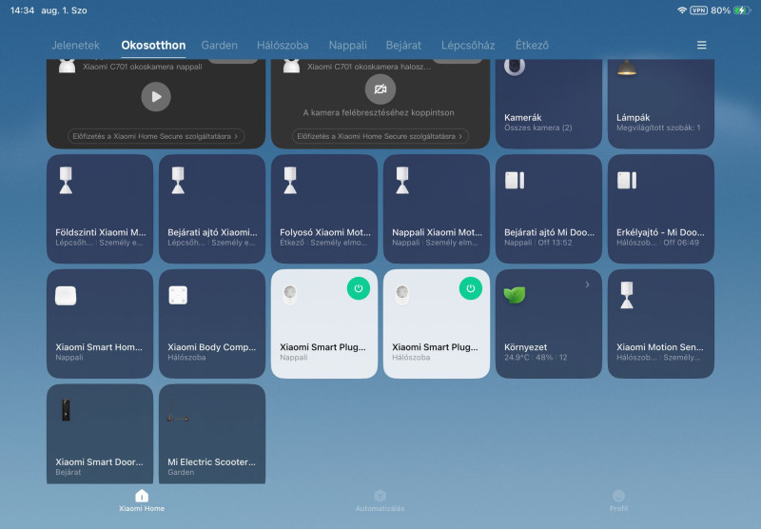Switch to Étkező tab
Viewport: 761px width, 529px height.
pos(532,45)
